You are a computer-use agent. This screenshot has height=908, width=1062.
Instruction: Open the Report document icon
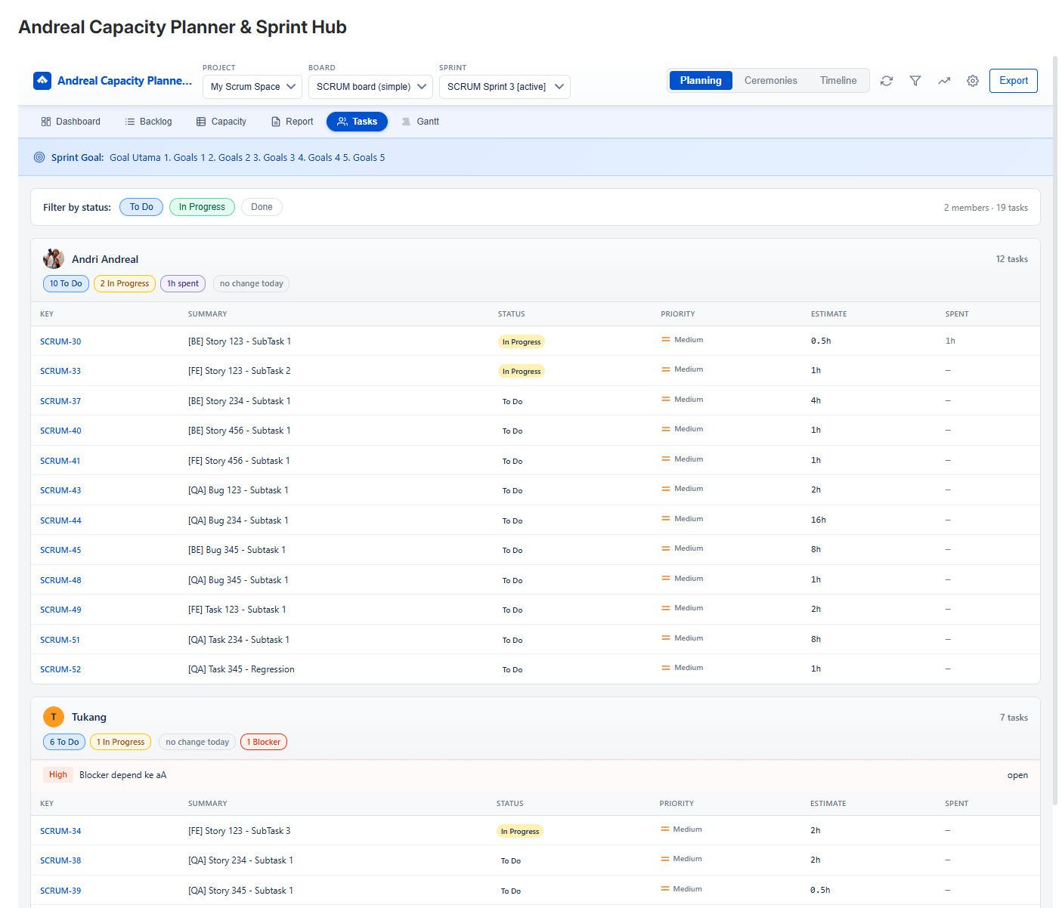274,121
